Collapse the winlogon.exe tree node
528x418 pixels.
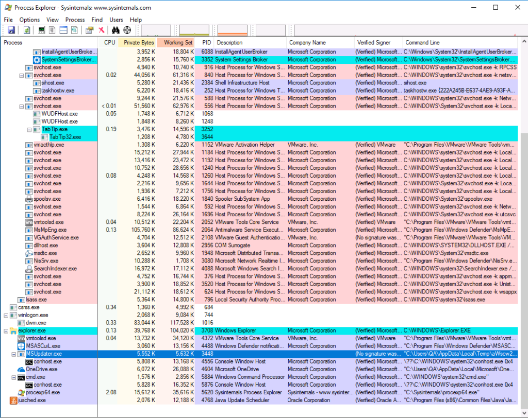pos(6,316)
